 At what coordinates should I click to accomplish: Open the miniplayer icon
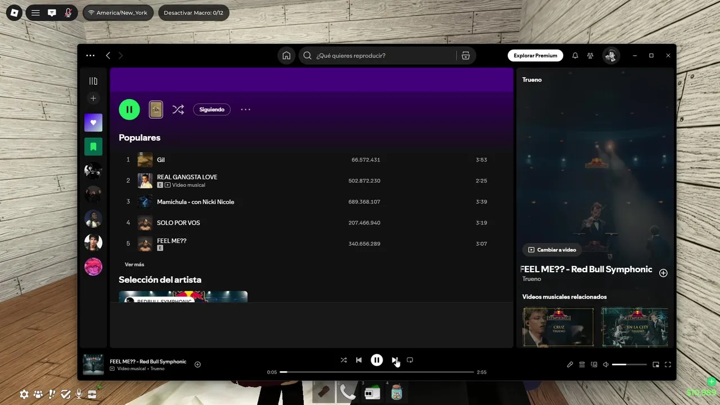tap(656, 364)
